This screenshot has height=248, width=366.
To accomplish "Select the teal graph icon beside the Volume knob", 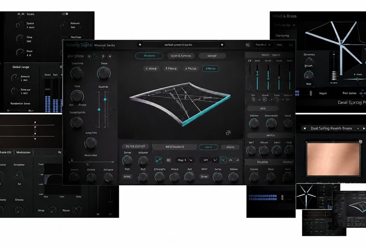I will pyautogui.click(x=158, y=160).
